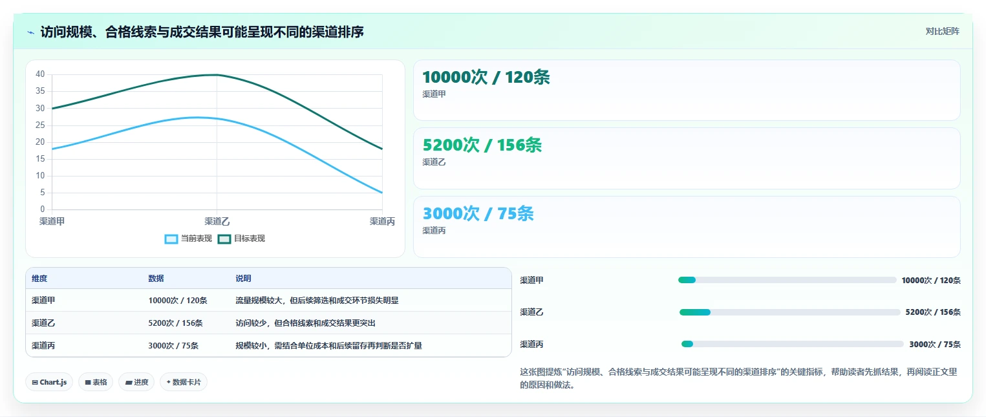986x417 pixels.
Task: Toggle the 目标表现 legend swatch
Action: tap(224, 239)
